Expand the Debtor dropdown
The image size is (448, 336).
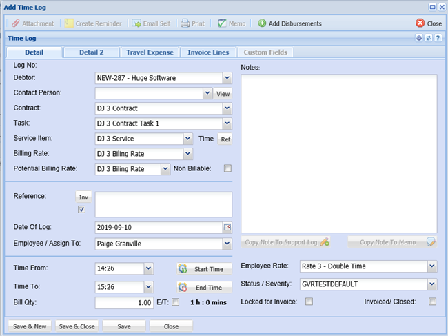227,78
